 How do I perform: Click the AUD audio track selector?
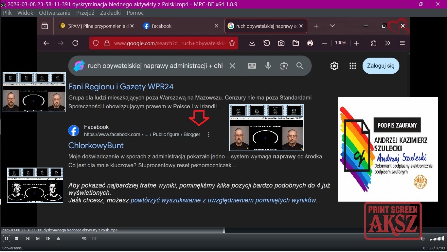(84, 239)
